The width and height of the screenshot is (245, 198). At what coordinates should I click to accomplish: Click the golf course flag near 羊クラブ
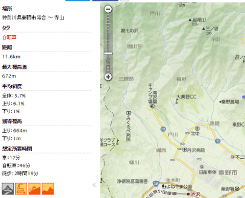tap(117, 142)
